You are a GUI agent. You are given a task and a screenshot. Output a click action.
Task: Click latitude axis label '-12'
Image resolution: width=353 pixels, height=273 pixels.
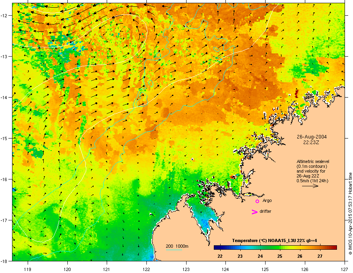pyautogui.click(x=4, y=16)
